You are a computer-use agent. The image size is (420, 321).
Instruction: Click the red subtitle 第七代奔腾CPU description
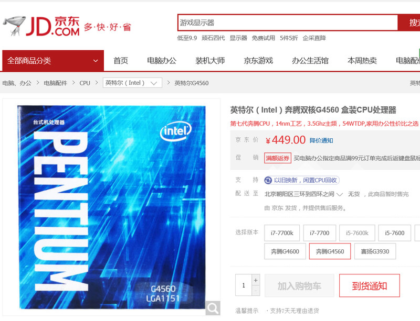(x=324, y=124)
